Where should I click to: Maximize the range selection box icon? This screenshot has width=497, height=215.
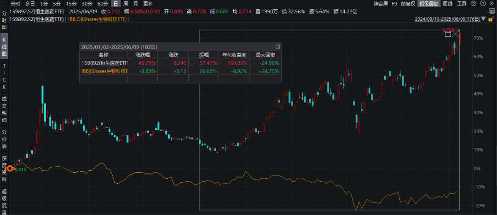click(448, 34)
